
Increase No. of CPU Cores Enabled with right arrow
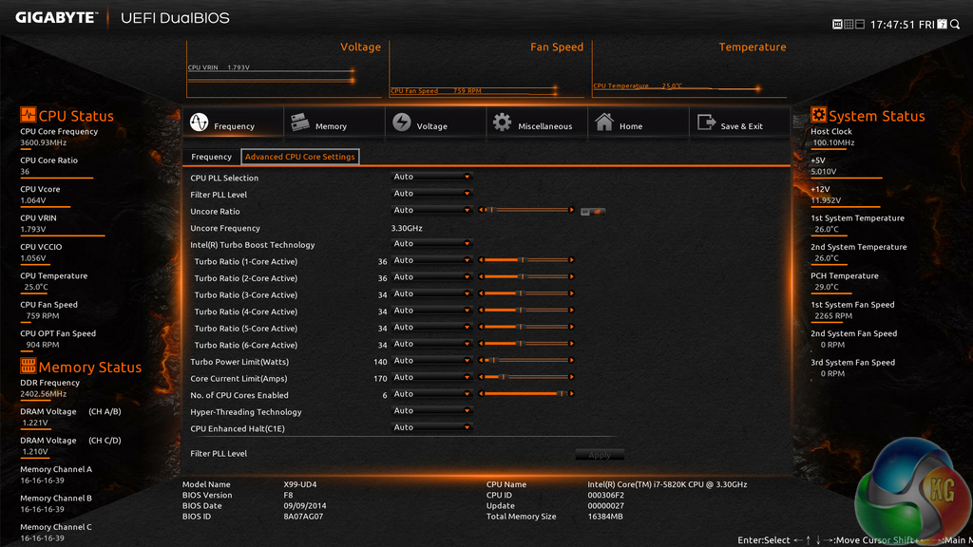pyautogui.click(x=571, y=394)
